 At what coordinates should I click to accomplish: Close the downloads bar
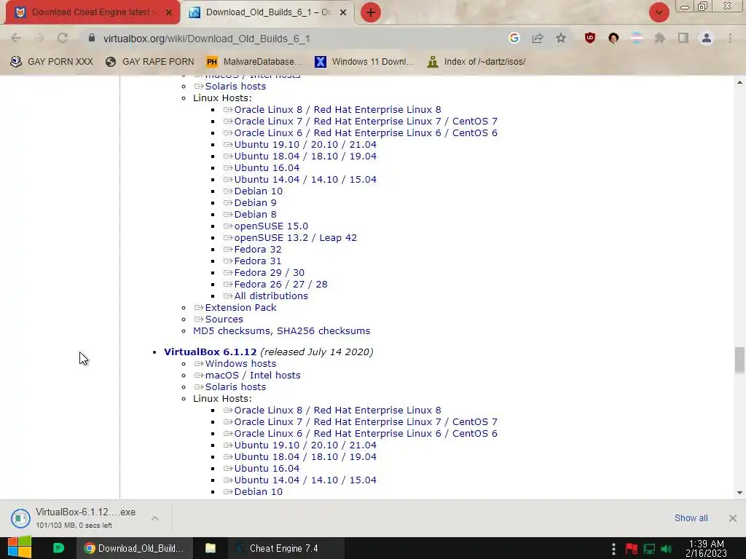tap(733, 518)
